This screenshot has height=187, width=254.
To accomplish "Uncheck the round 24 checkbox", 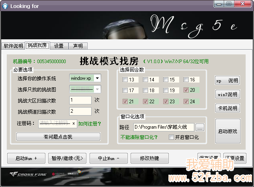I will pyautogui.click(x=186, y=101).
